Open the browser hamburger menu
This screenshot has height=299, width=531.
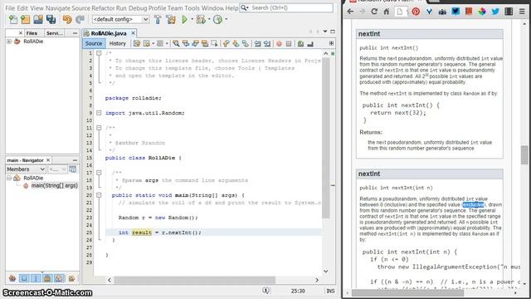click(x=522, y=12)
